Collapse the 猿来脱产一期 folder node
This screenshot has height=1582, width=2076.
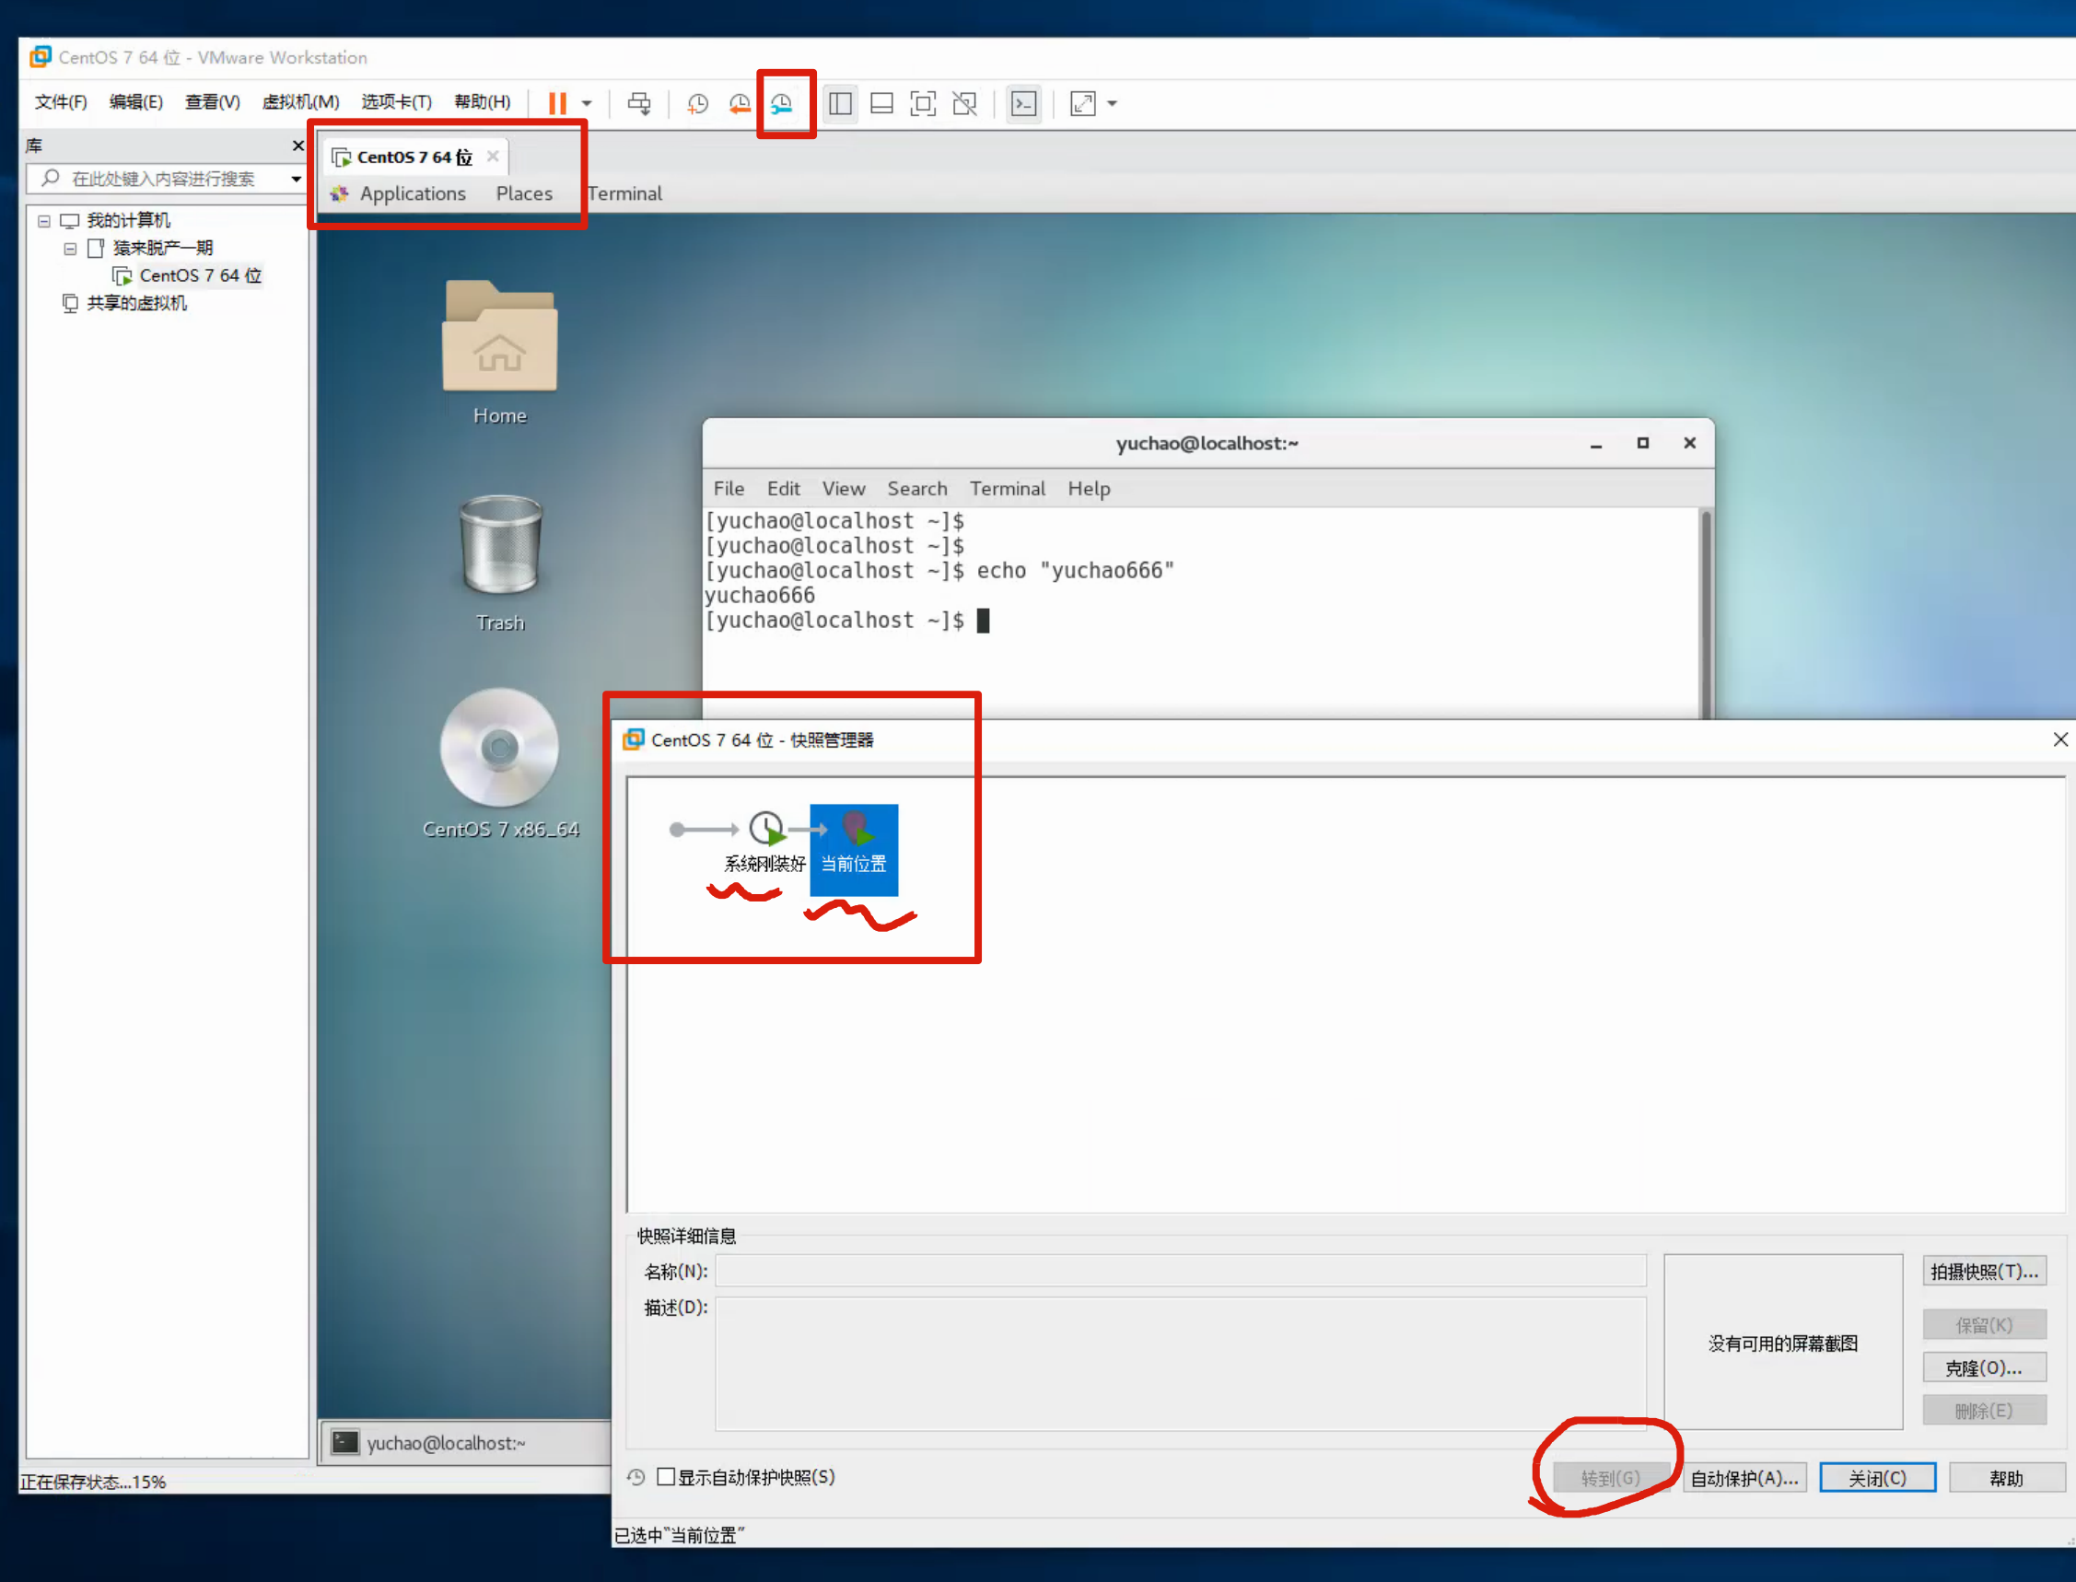tap(70, 249)
